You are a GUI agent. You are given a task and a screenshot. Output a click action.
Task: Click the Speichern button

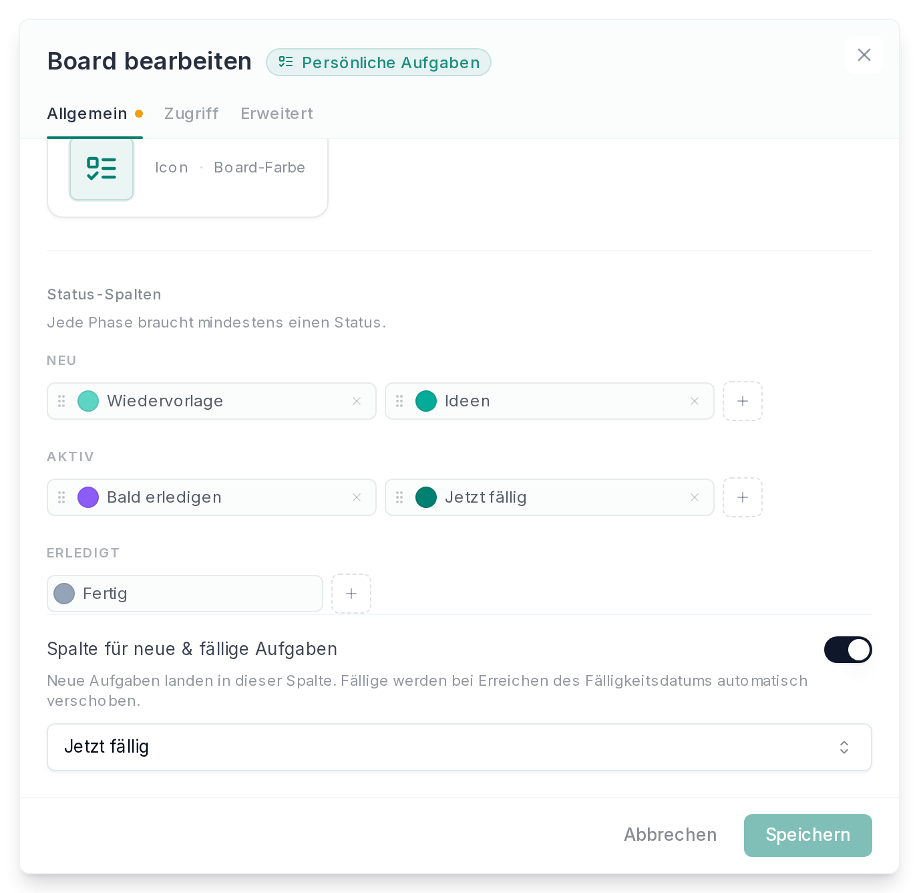(807, 835)
